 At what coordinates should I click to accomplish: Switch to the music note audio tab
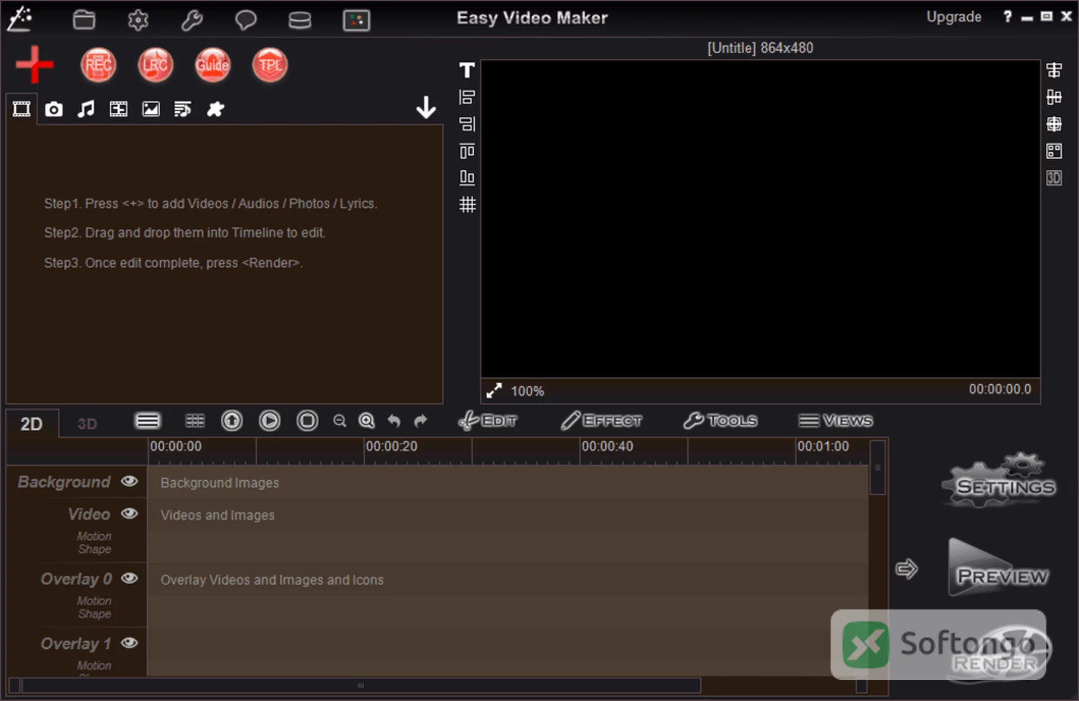coord(86,109)
